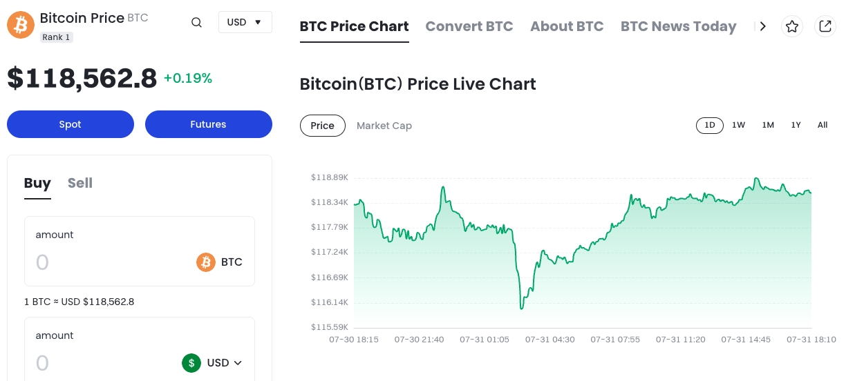Click the green dollar USD icon
Viewport: 855px width, 381px height.
(191, 362)
